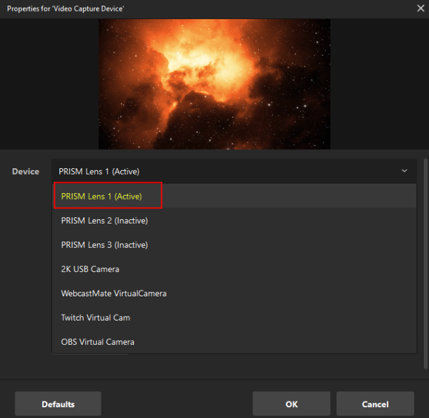Select Twitch Virtual Cam as device
The image size is (429, 418).
(96, 317)
